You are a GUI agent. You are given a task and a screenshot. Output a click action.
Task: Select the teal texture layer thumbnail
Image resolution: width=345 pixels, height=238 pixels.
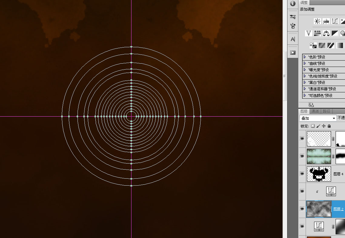pos(319,156)
